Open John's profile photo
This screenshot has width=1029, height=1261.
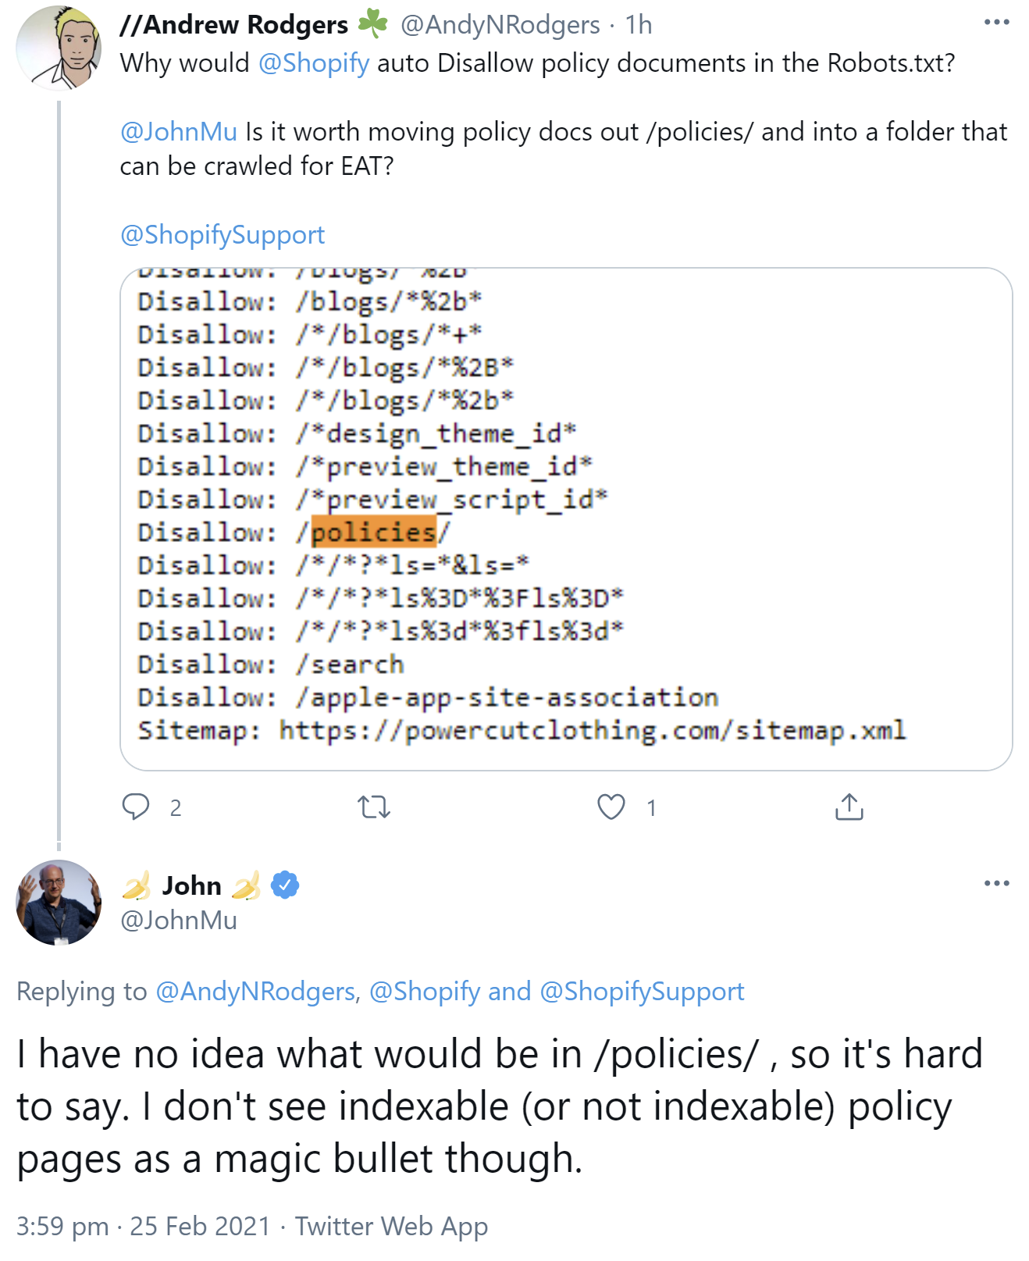point(59,903)
